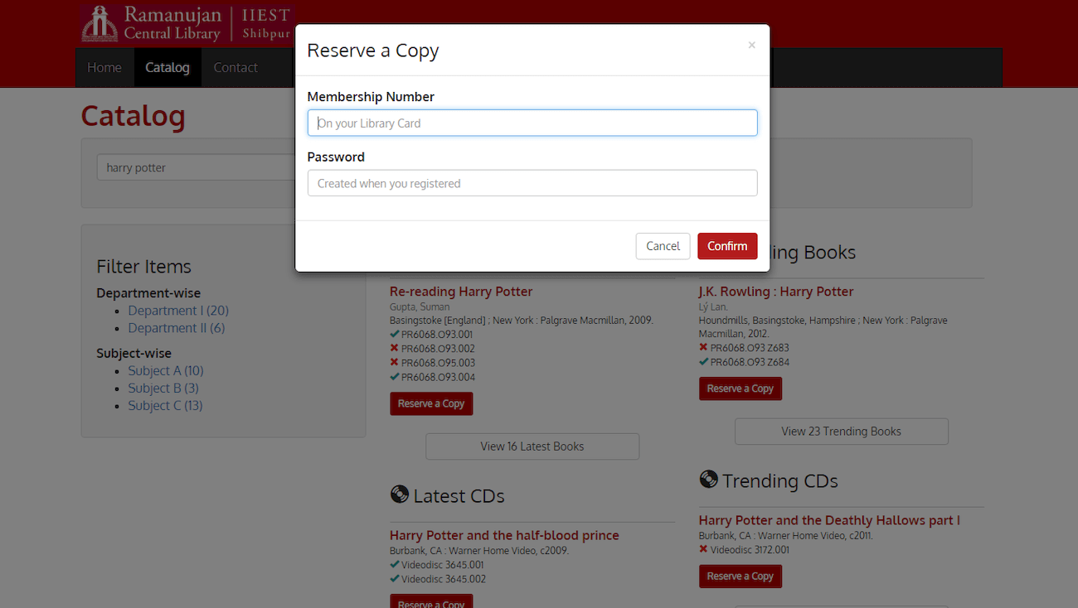
Task: Reserve a copy of Re-reading Harry Potter
Action: tap(431, 403)
